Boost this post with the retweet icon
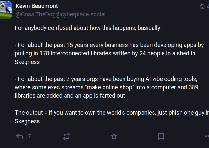This screenshot has width=209, height=148. [66, 136]
